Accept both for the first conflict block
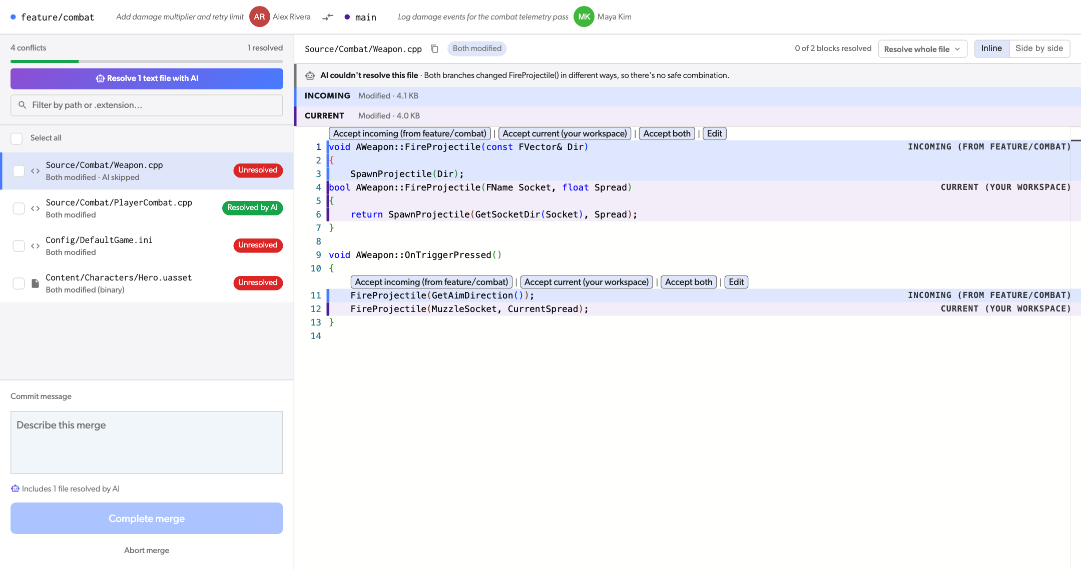 [x=667, y=133]
